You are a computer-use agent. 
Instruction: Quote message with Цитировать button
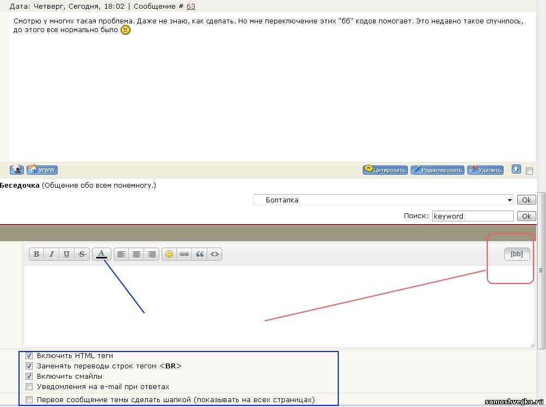385,170
